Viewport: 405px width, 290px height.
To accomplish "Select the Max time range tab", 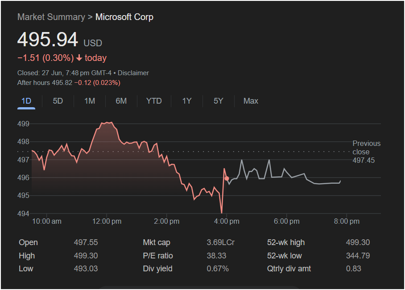I will tap(251, 101).
